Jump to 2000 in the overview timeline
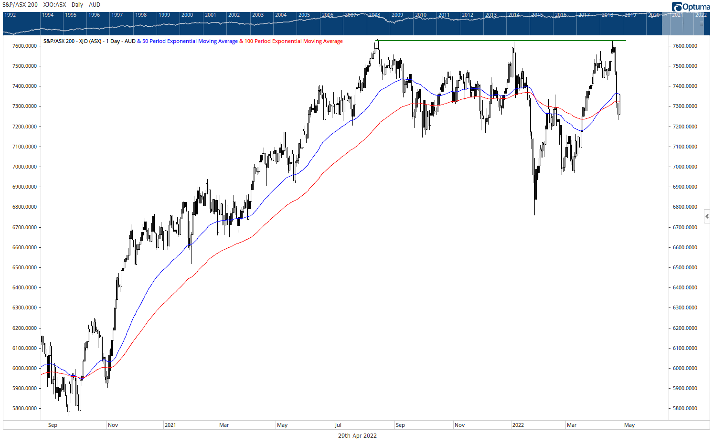The width and height of the screenshot is (713, 445). tap(187, 15)
